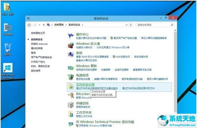Click the 搜索控制面板 search box
This screenshot has width=197, height=128.
(155, 25)
